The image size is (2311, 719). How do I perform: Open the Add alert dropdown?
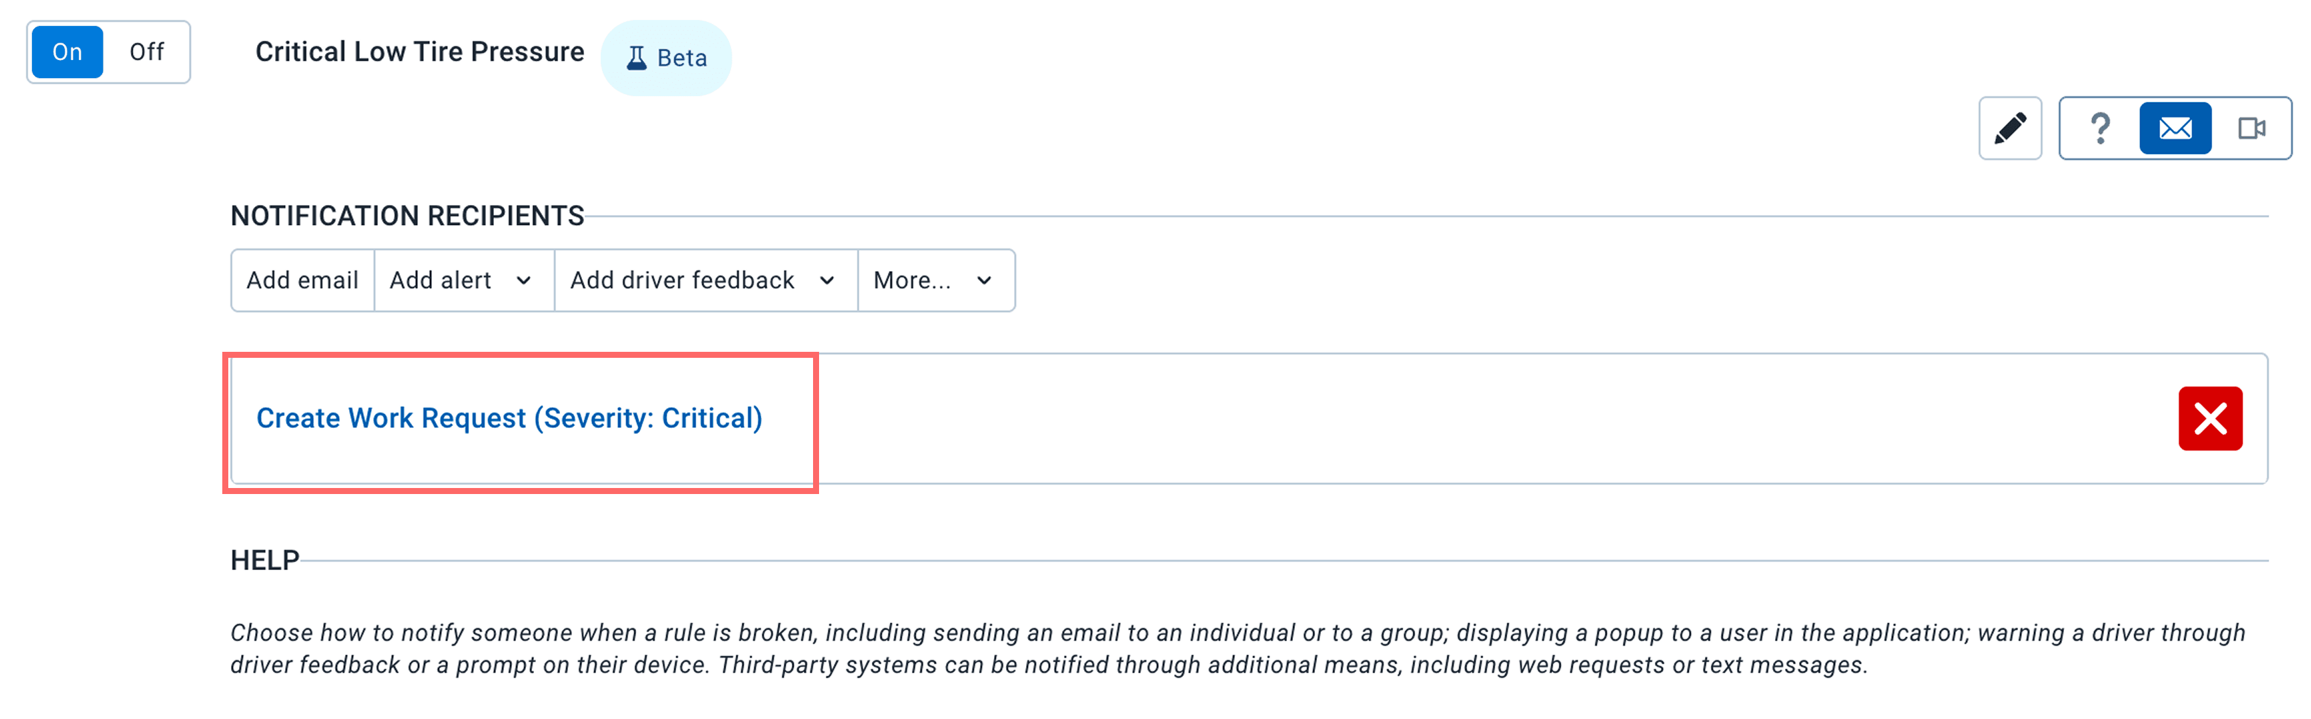tap(462, 280)
